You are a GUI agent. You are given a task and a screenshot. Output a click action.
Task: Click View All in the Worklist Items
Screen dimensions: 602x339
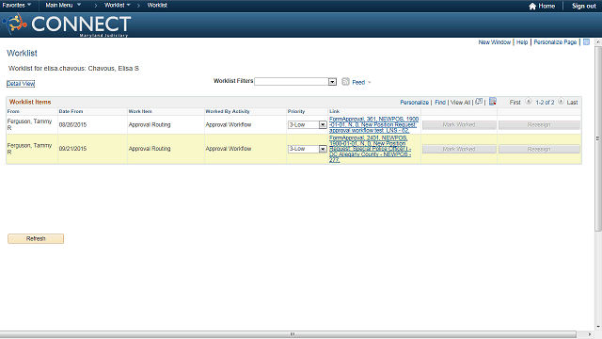[x=460, y=103]
